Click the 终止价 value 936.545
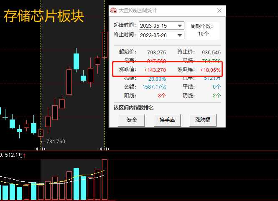The height and width of the screenshot is (201, 278). click(211, 53)
